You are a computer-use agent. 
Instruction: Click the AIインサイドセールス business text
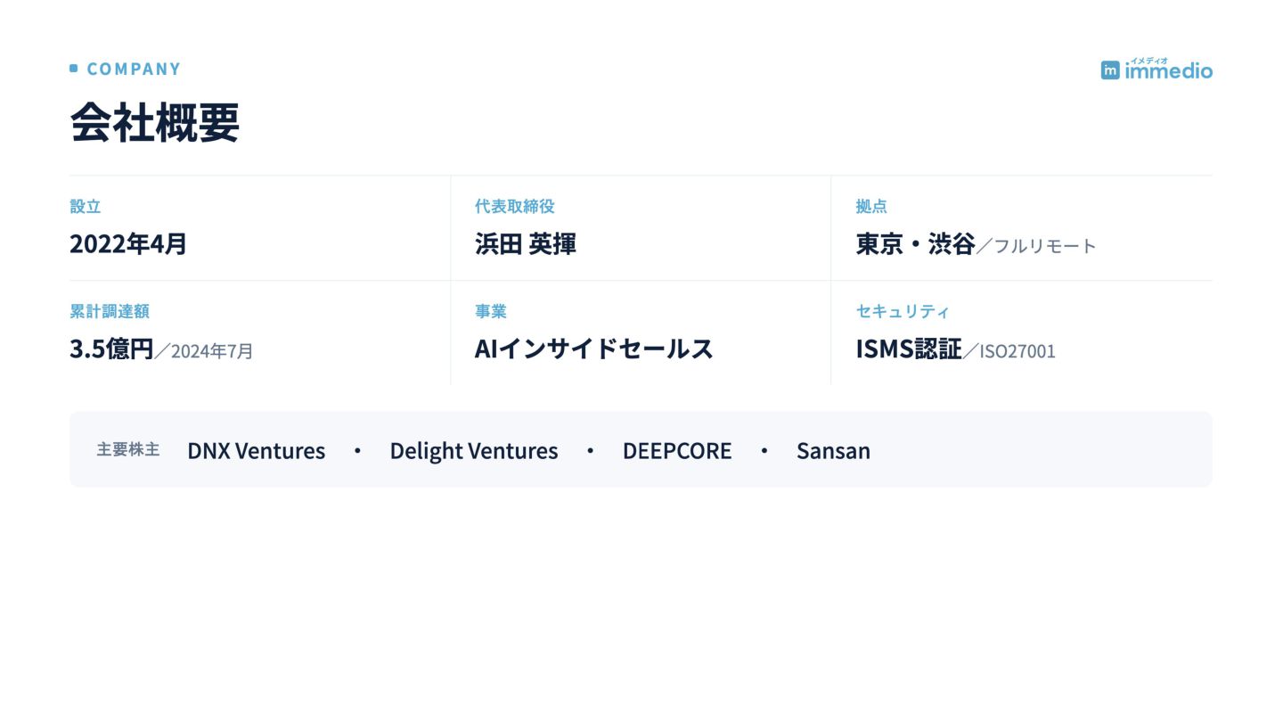click(x=594, y=349)
